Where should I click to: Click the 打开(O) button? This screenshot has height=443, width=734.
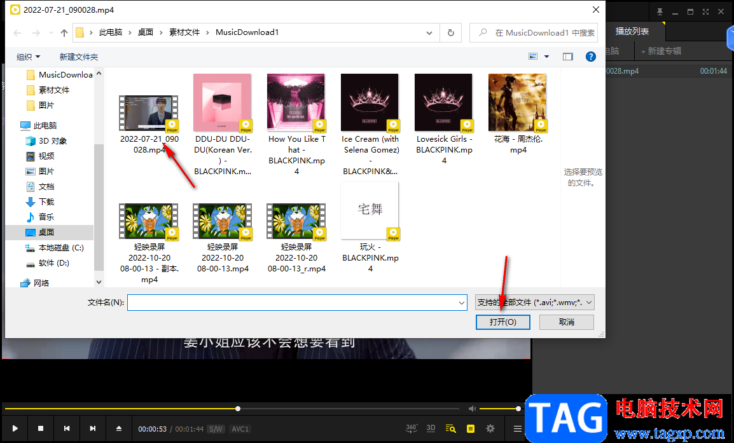[502, 322]
